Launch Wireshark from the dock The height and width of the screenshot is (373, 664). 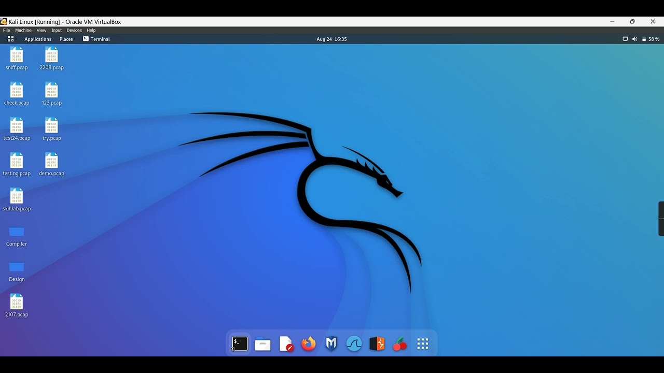tap(354, 344)
